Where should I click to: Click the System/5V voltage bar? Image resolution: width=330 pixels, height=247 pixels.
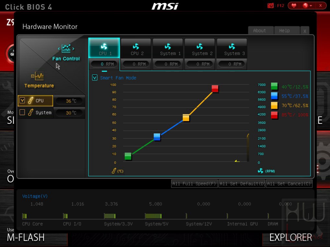153,216
